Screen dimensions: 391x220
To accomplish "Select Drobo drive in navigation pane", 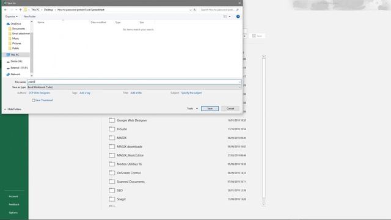I will [x=16, y=61].
